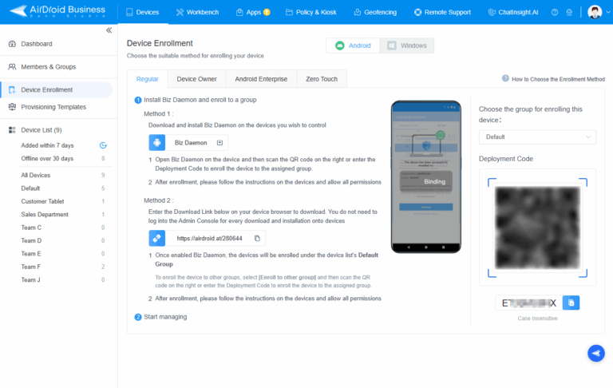Screen dimensions: 613x388
Task: Select the Android Enterprise tab
Action: click(x=261, y=79)
